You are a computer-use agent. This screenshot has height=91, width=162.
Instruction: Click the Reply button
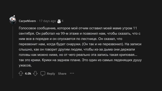tap(51, 74)
